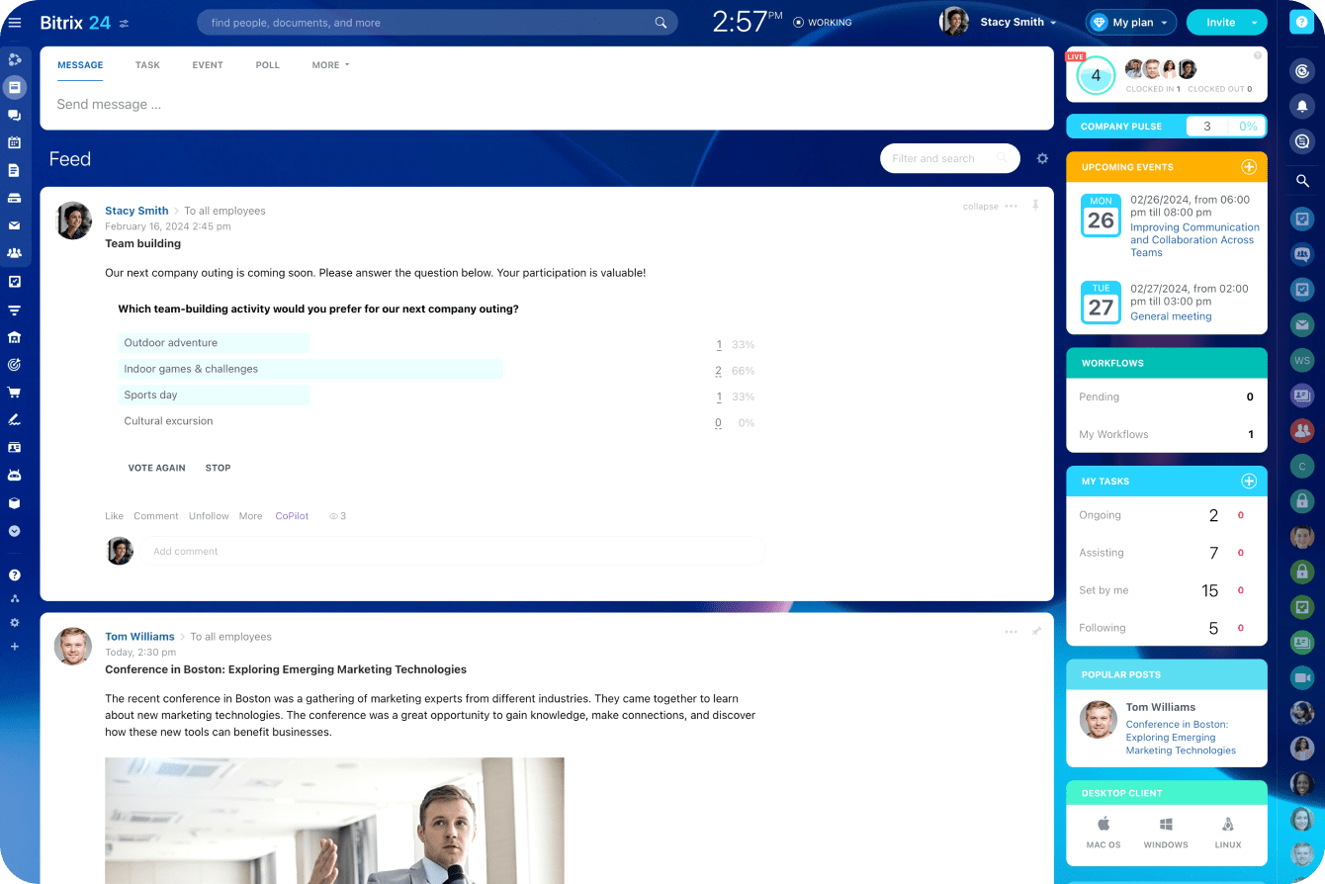
Task: Expand the More dropdown in post composer
Action: pyautogui.click(x=330, y=65)
